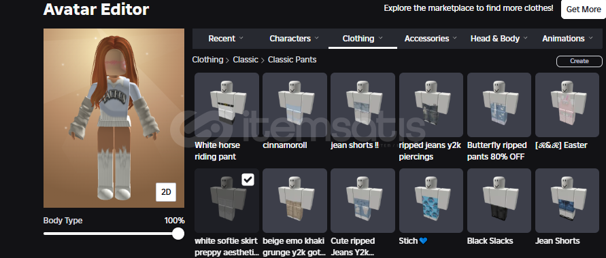Open the Head & Body tab
The width and height of the screenshot is (606, 258).
[x=499, y=39]
